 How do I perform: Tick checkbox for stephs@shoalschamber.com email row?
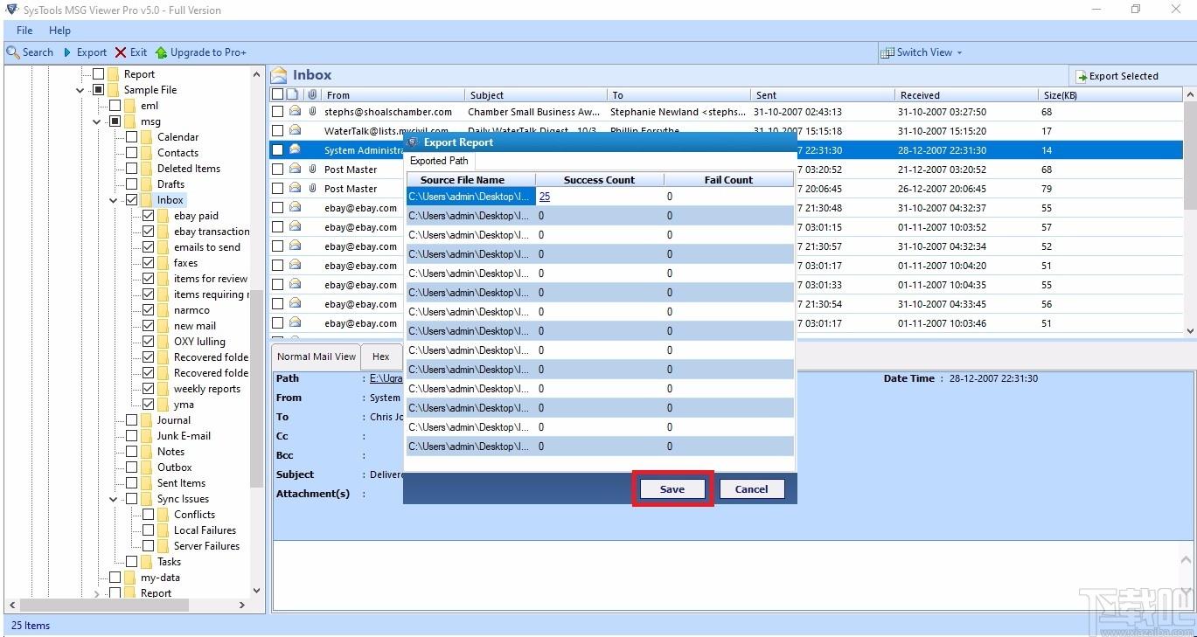277,112
